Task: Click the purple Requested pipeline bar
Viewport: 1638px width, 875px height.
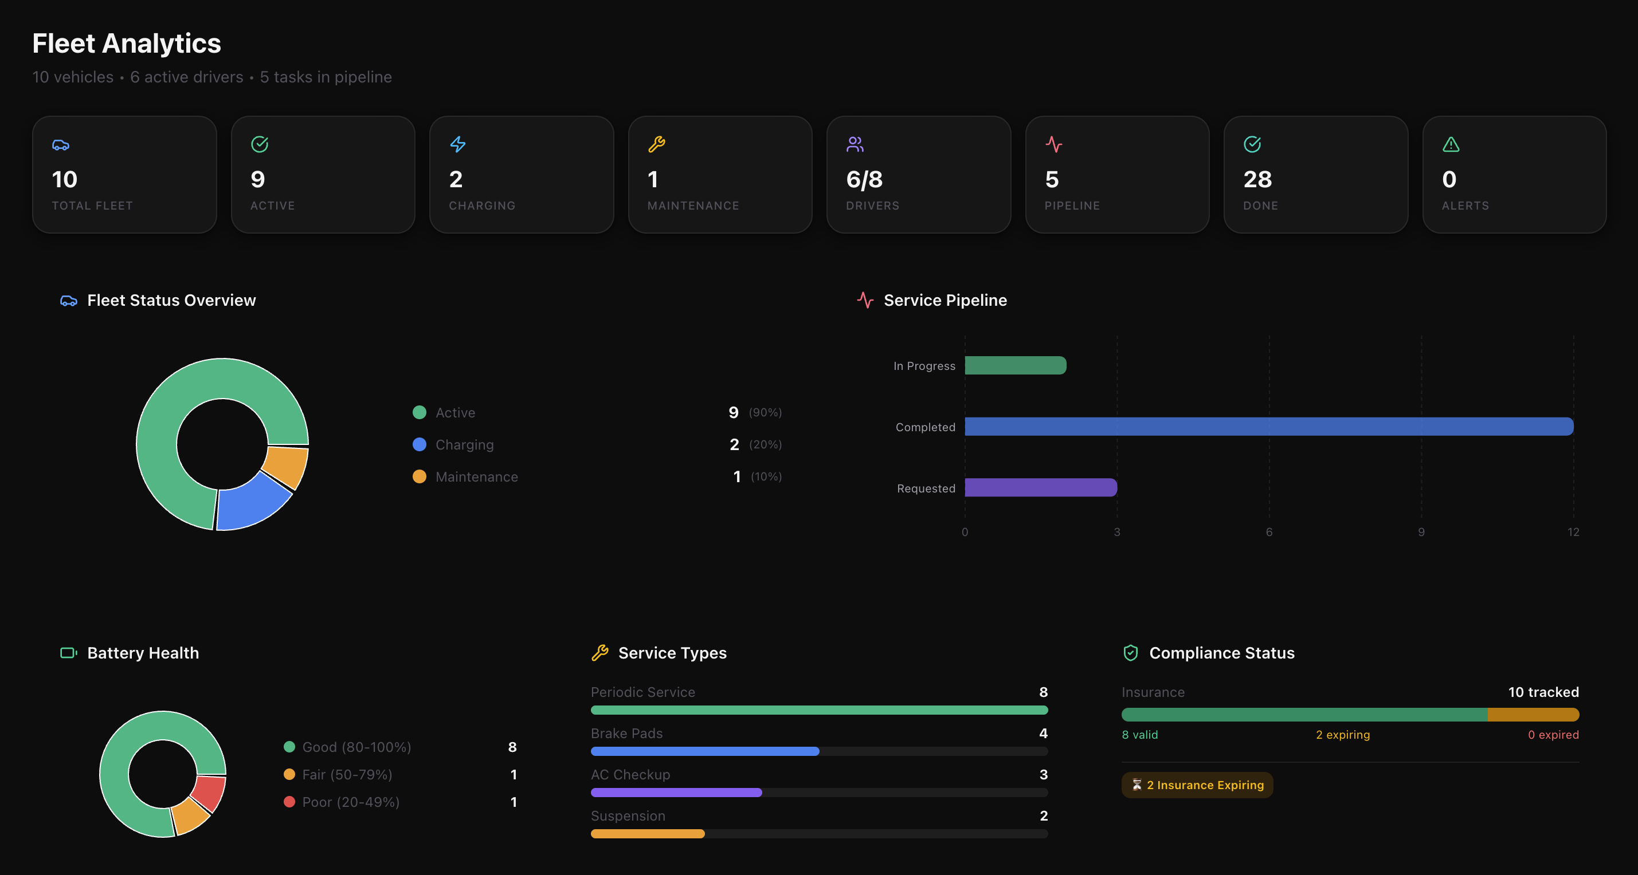Action: pyautogui.click(x=1040, y=487)
